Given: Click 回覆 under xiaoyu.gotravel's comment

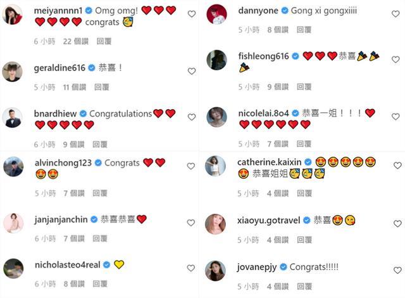Looking at the screenshot, I should pos(304,240).
